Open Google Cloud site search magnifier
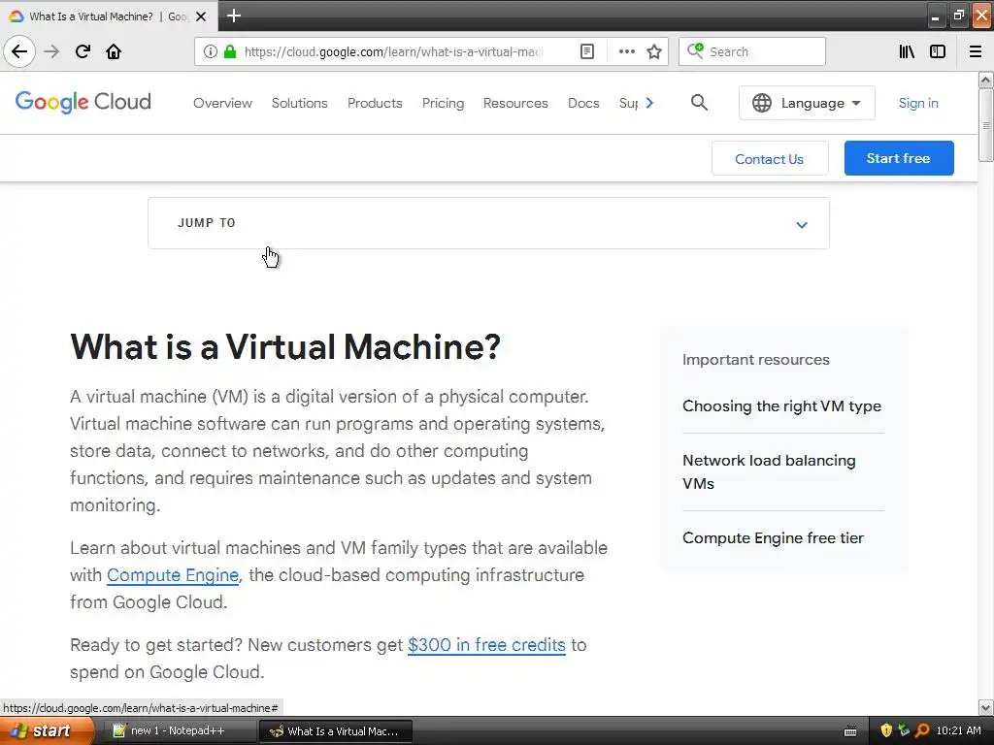994x745 pixels. [x=699, y=103]
